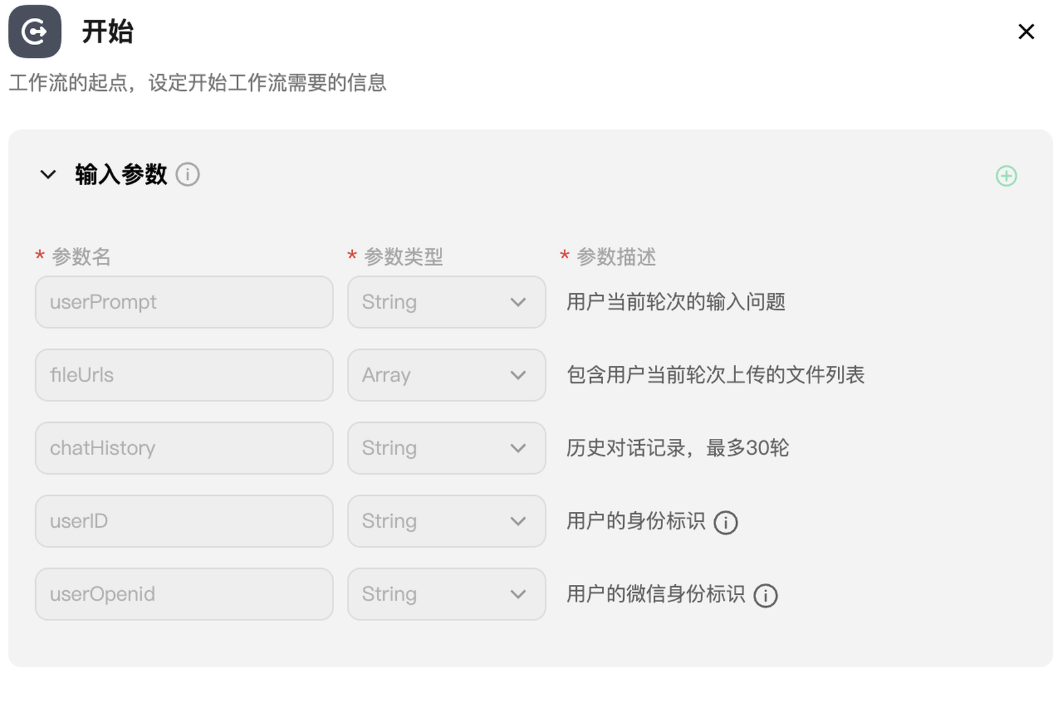Click the 开始 title text
The width and height of the screenshot is (1063, 707).
tap(108, 31)
